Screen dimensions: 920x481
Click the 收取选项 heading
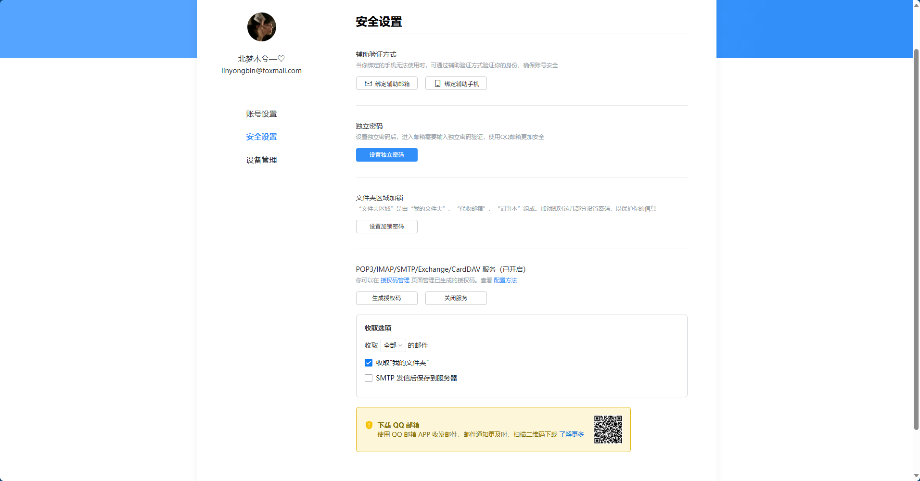point(378,328)
